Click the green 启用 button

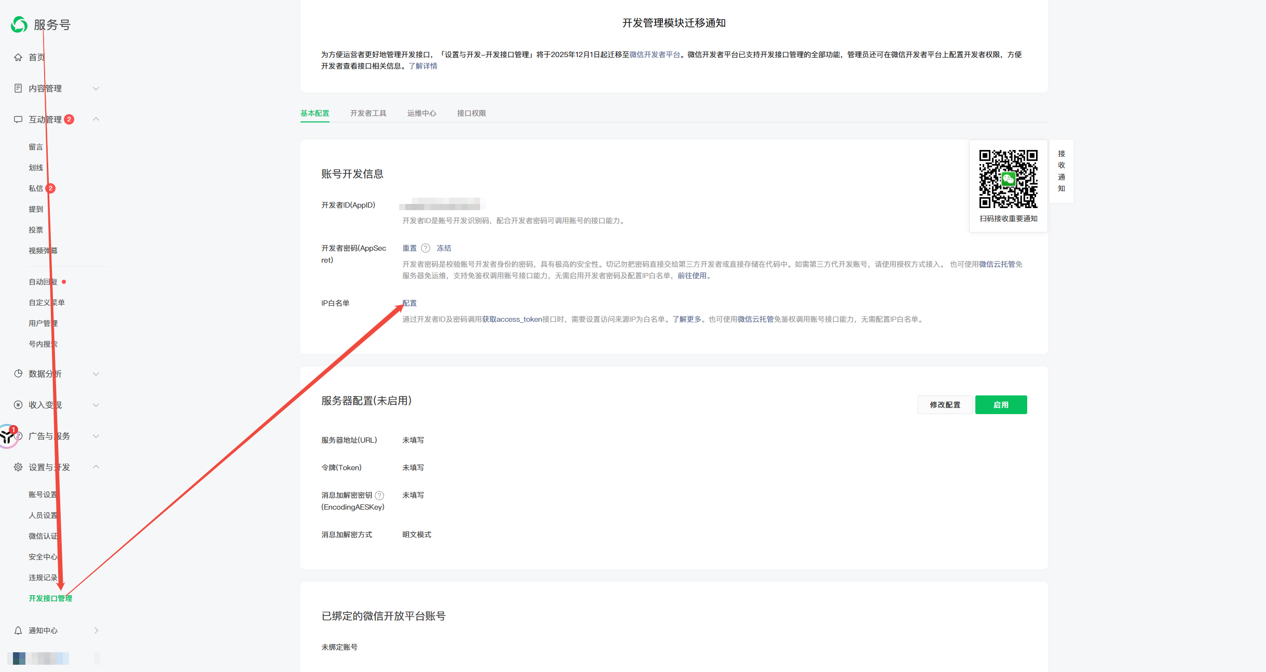[1001, 405]
